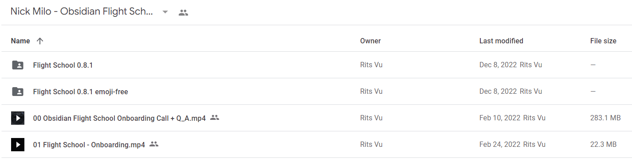Toggle sort direction arrow next to Name
Image resolution: width=632 pixels, height=161 pixels.
click(40, 41)
